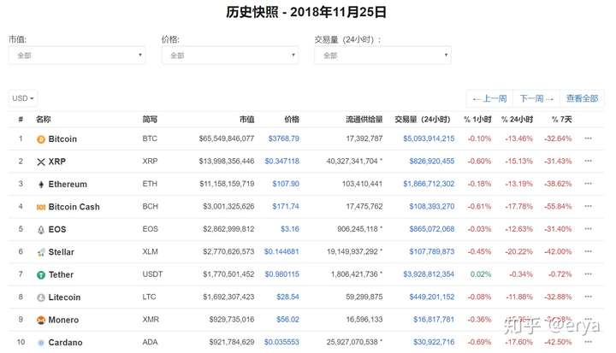Screen dimensions: 616x353
Task: Open more options for Tether row
Action: point(588,274)
